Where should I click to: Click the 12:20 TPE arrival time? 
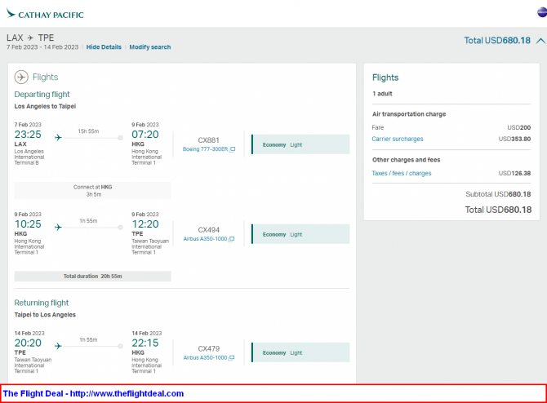coord(145,224)
